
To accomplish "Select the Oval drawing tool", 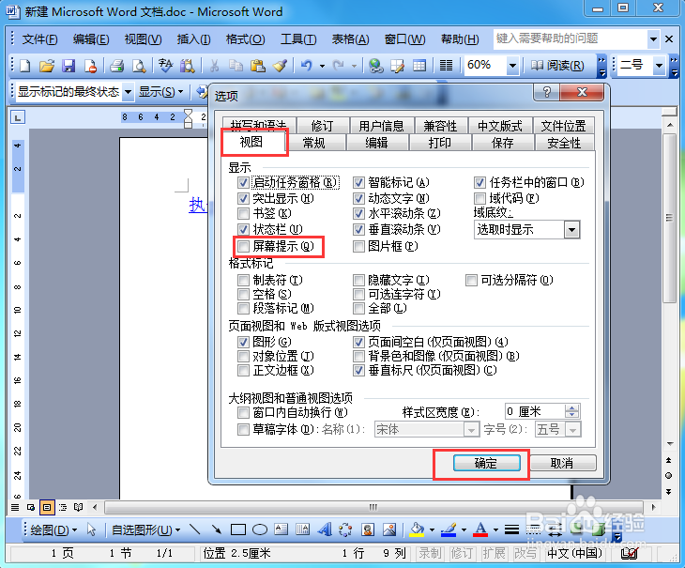I will click(x=260, y=530).
